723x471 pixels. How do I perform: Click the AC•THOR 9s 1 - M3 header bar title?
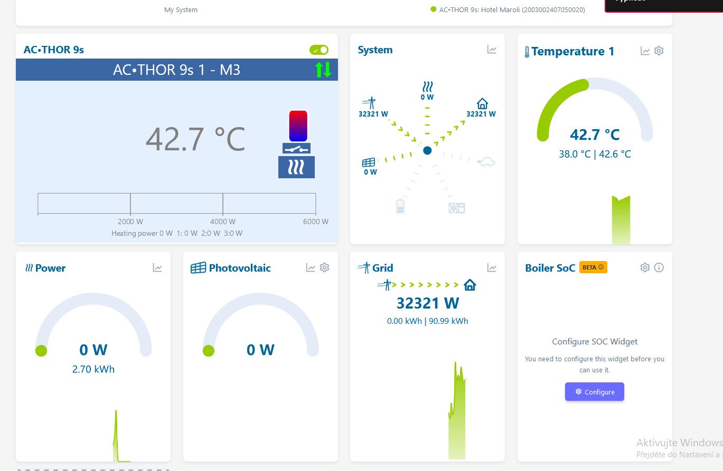pos(177,70)
